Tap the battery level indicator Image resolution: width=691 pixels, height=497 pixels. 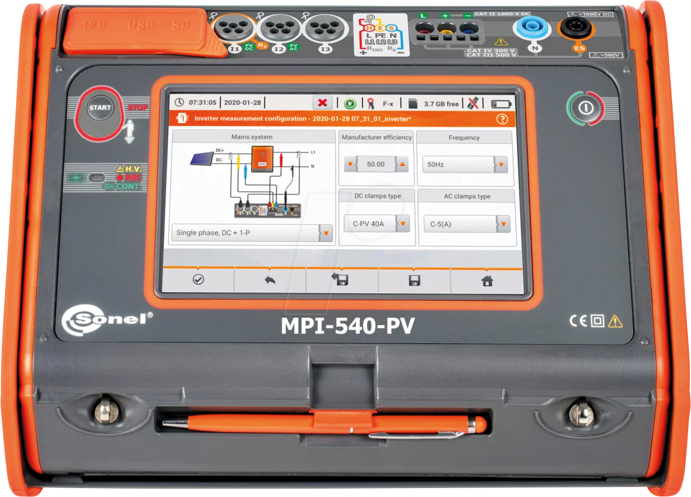501,104
